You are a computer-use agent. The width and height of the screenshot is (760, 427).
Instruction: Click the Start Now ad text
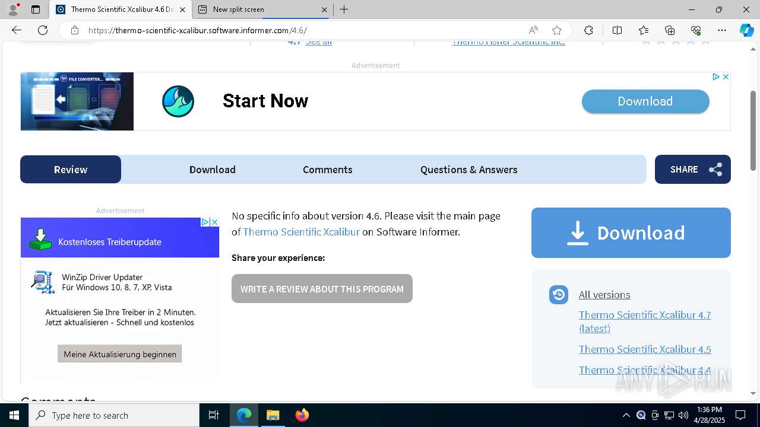click(265, 101)
